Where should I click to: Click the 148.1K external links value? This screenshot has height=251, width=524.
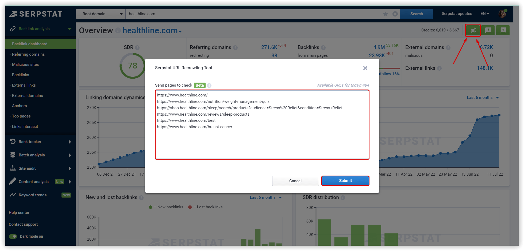tap(485, 68)
